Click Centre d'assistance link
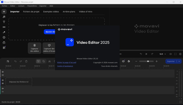Image resolution: width=183 pixels, height=105 pixels. pos(65,66)
